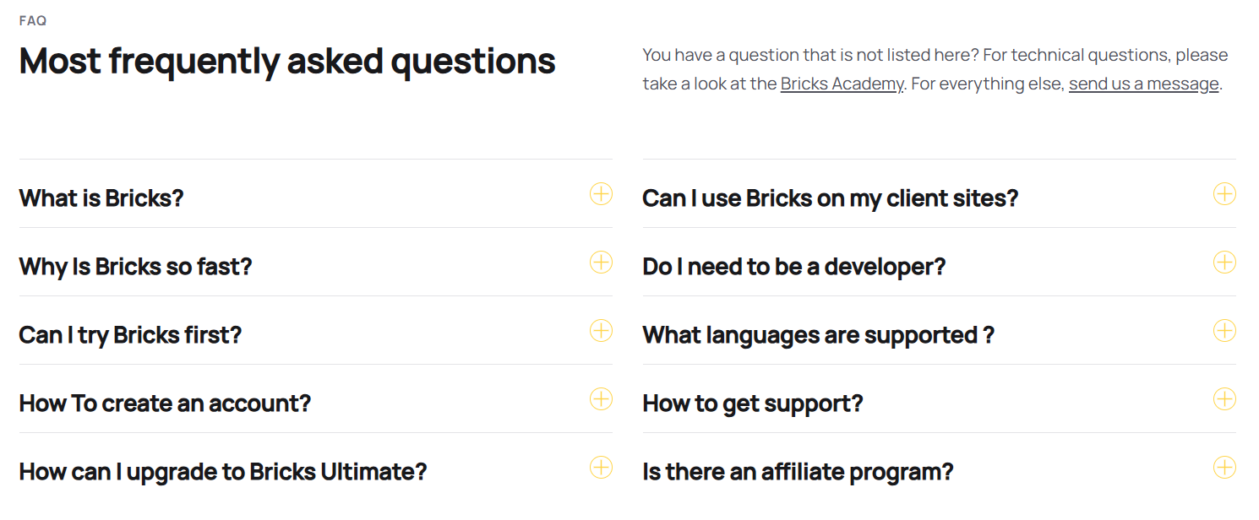Click plus icon for Do I need to be a developer?
1259x520 pixels.
(x=1224, y=263)
